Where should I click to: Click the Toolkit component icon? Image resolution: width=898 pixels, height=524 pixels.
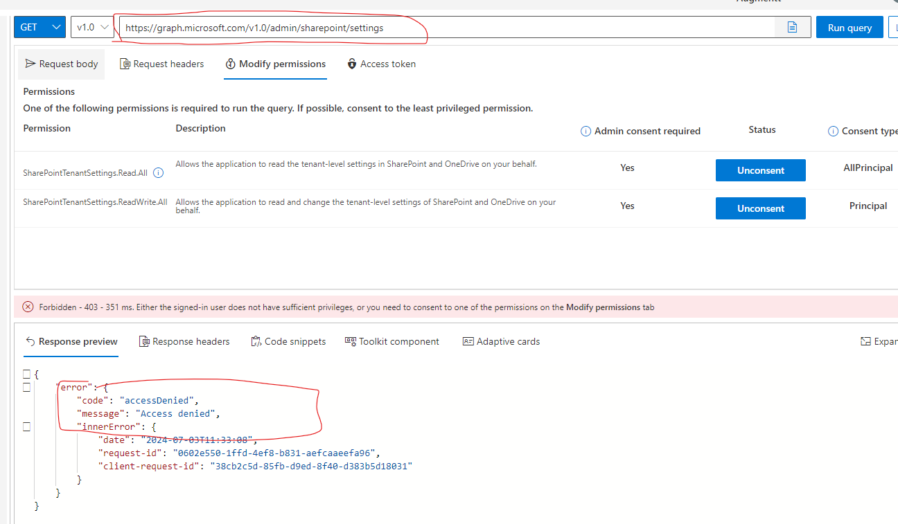pyautogui.click(x=349, y=341)
